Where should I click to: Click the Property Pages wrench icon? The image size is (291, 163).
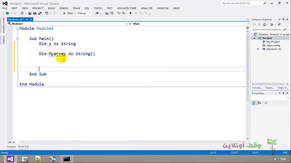coord(266,103)
